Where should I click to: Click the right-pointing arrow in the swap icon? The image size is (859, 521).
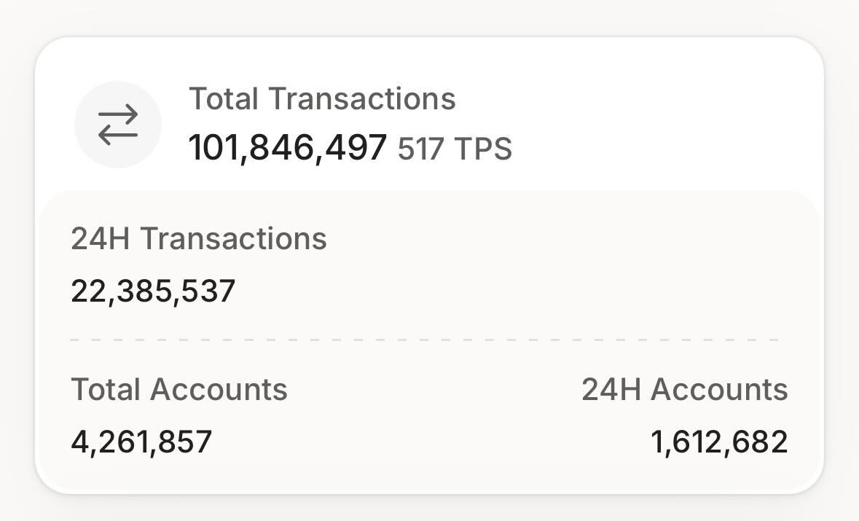pyautogui.click(x=119, y=114)
